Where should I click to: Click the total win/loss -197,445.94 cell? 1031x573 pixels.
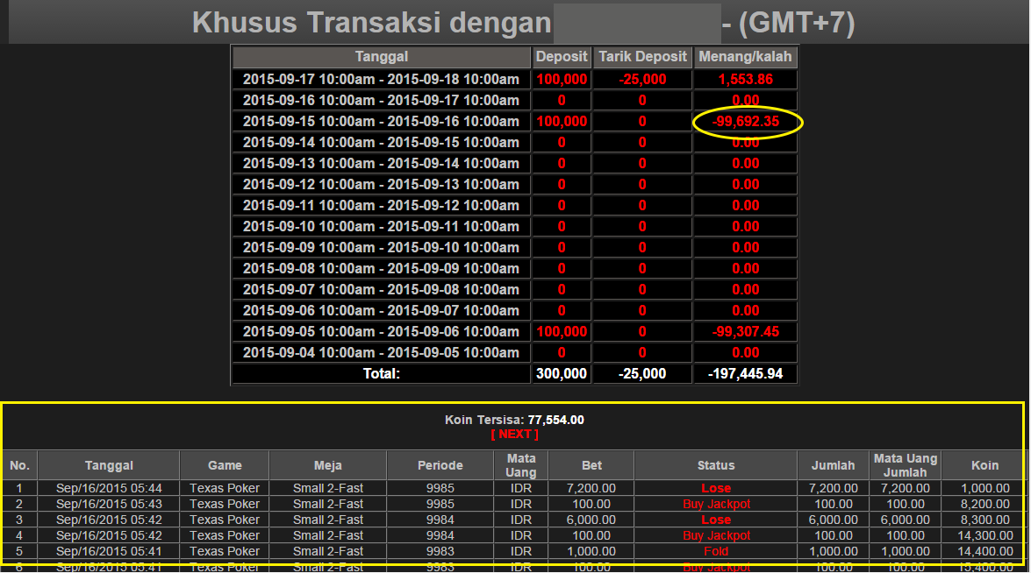[746, 373]
